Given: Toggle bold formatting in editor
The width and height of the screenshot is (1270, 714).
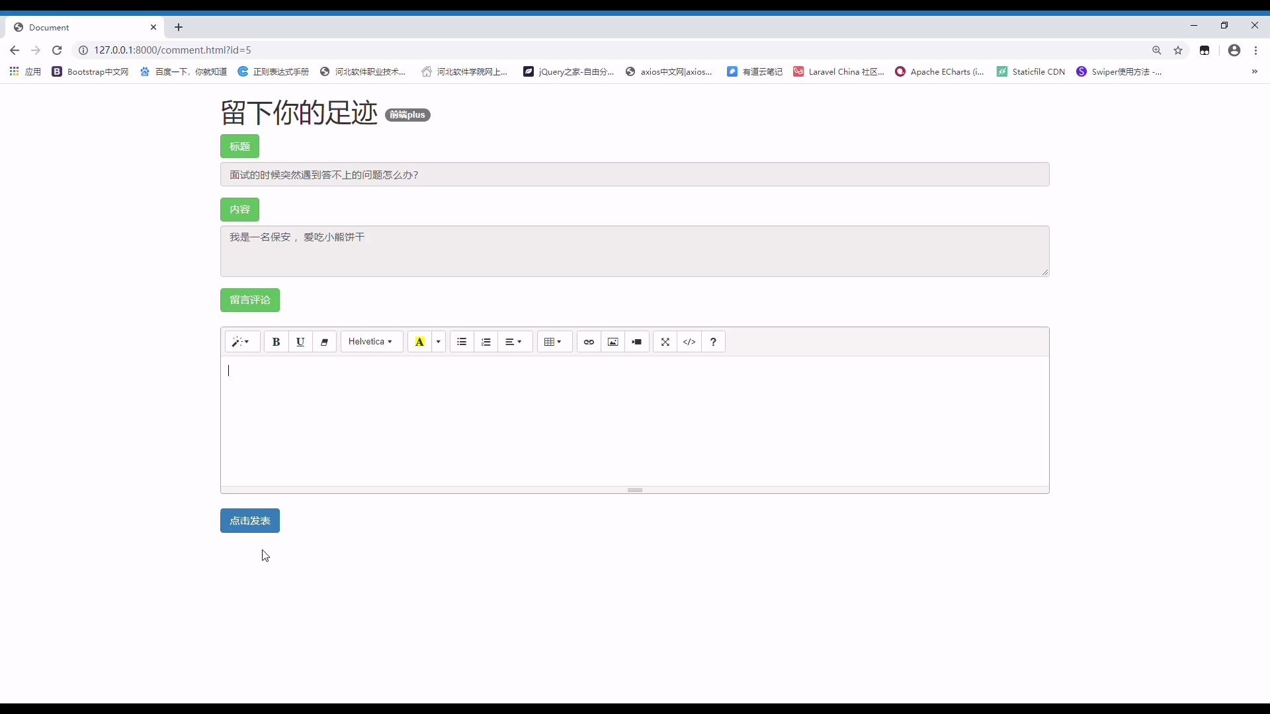Looking at the screenshot, I should coord(276,342).
